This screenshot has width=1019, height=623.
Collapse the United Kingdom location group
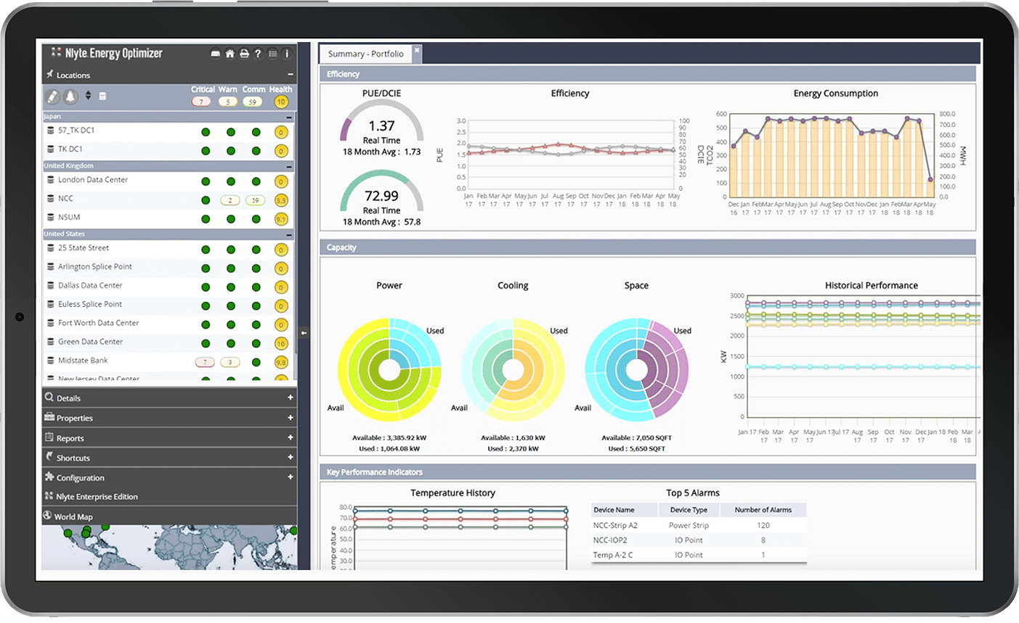[x=290, y=165]
